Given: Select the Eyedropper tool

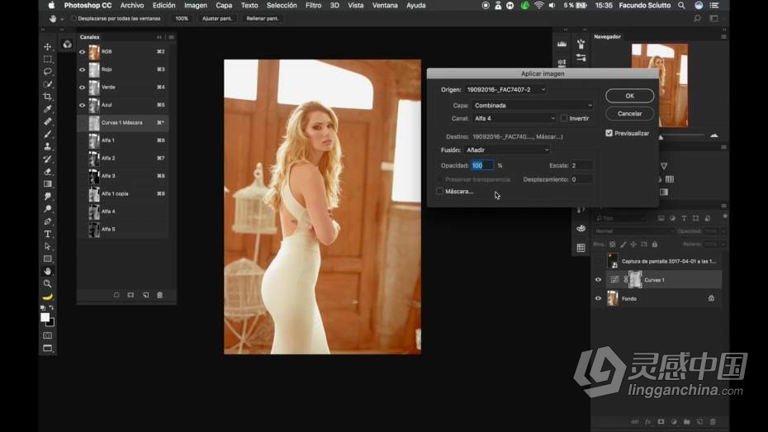Looking at the screenshot, I should click(48, 109).
